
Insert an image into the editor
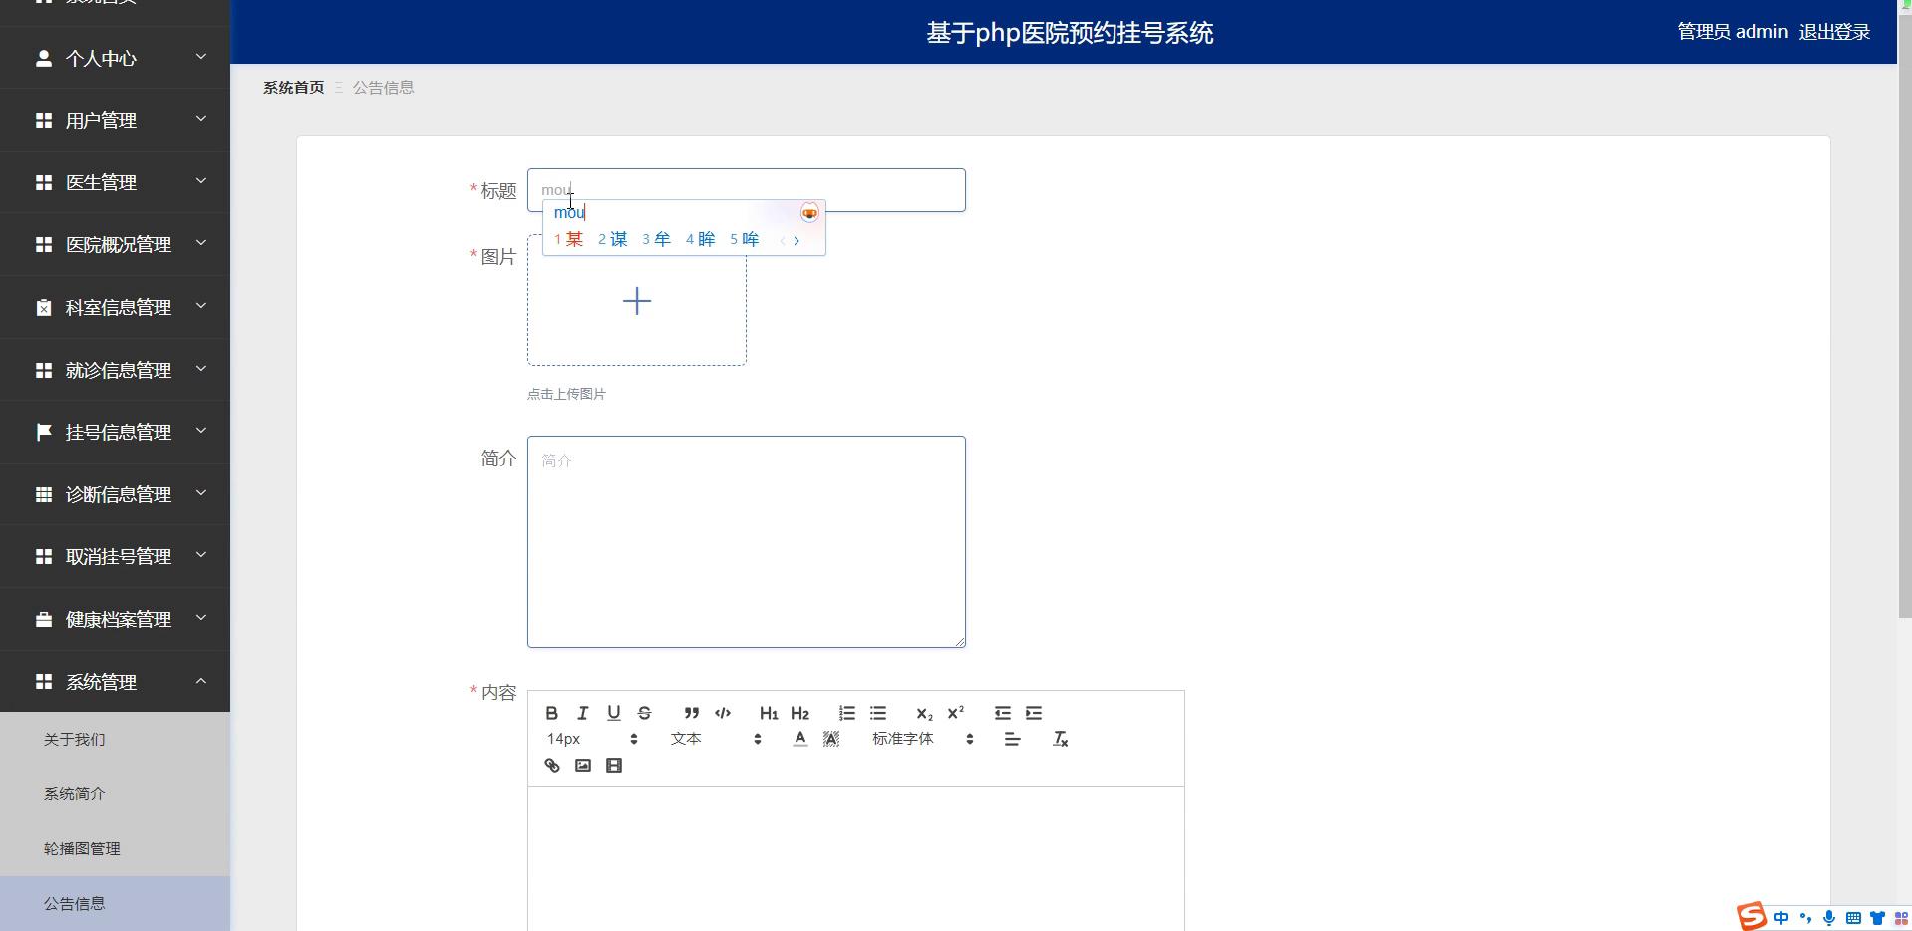583,766
